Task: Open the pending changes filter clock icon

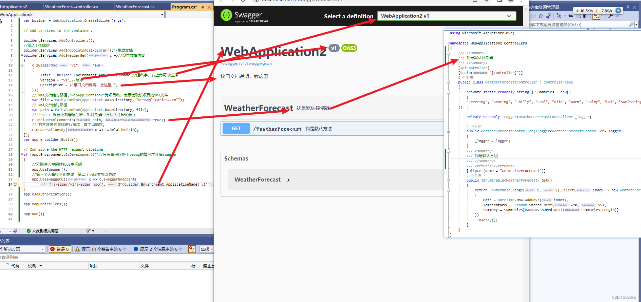Action: click(x=559, y=16)
